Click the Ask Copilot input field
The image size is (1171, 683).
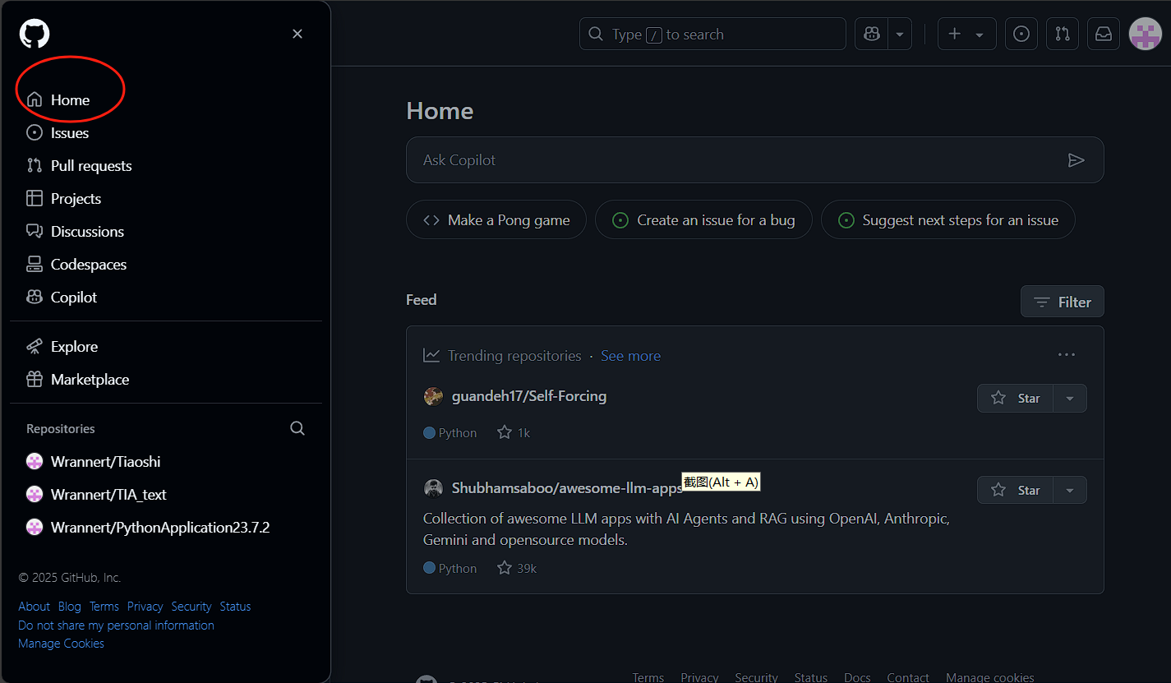tap(740, 160)
